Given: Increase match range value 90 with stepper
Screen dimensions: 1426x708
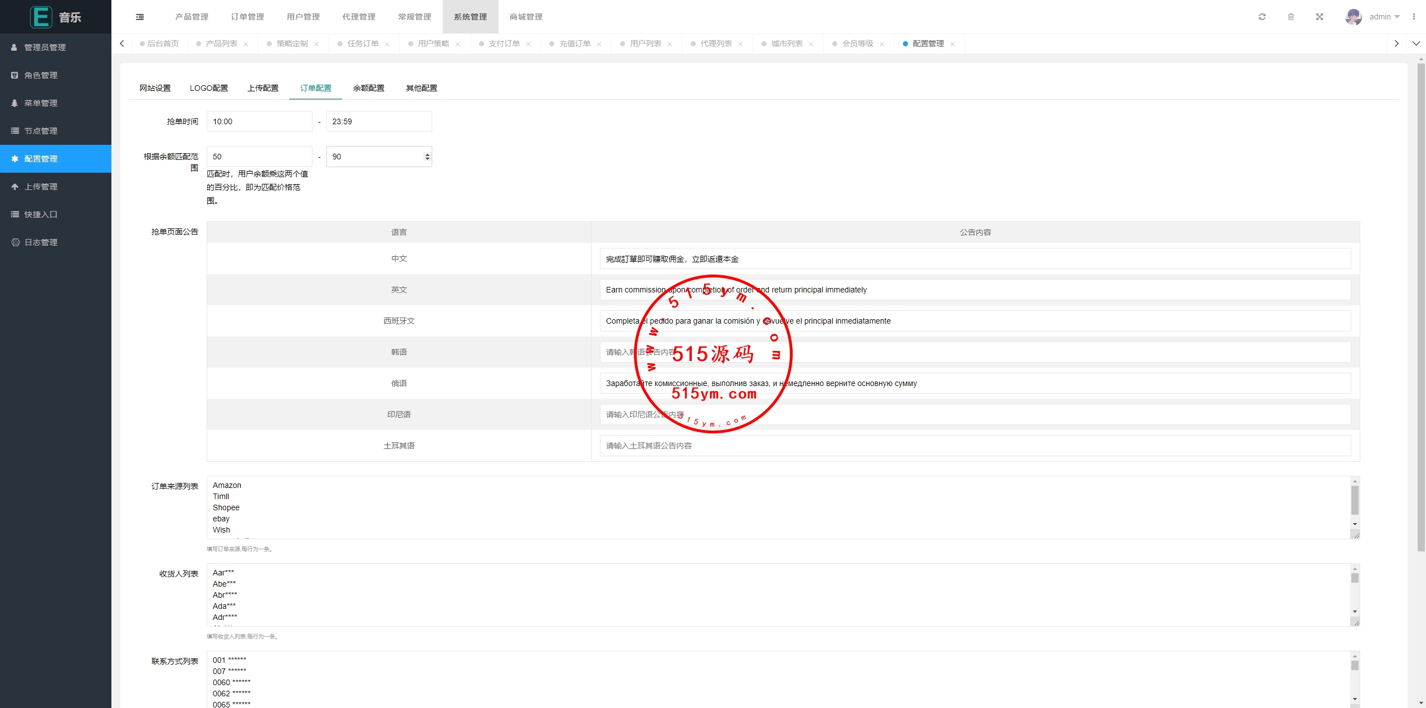Looking at the screenshot, I should pos(427,154).
